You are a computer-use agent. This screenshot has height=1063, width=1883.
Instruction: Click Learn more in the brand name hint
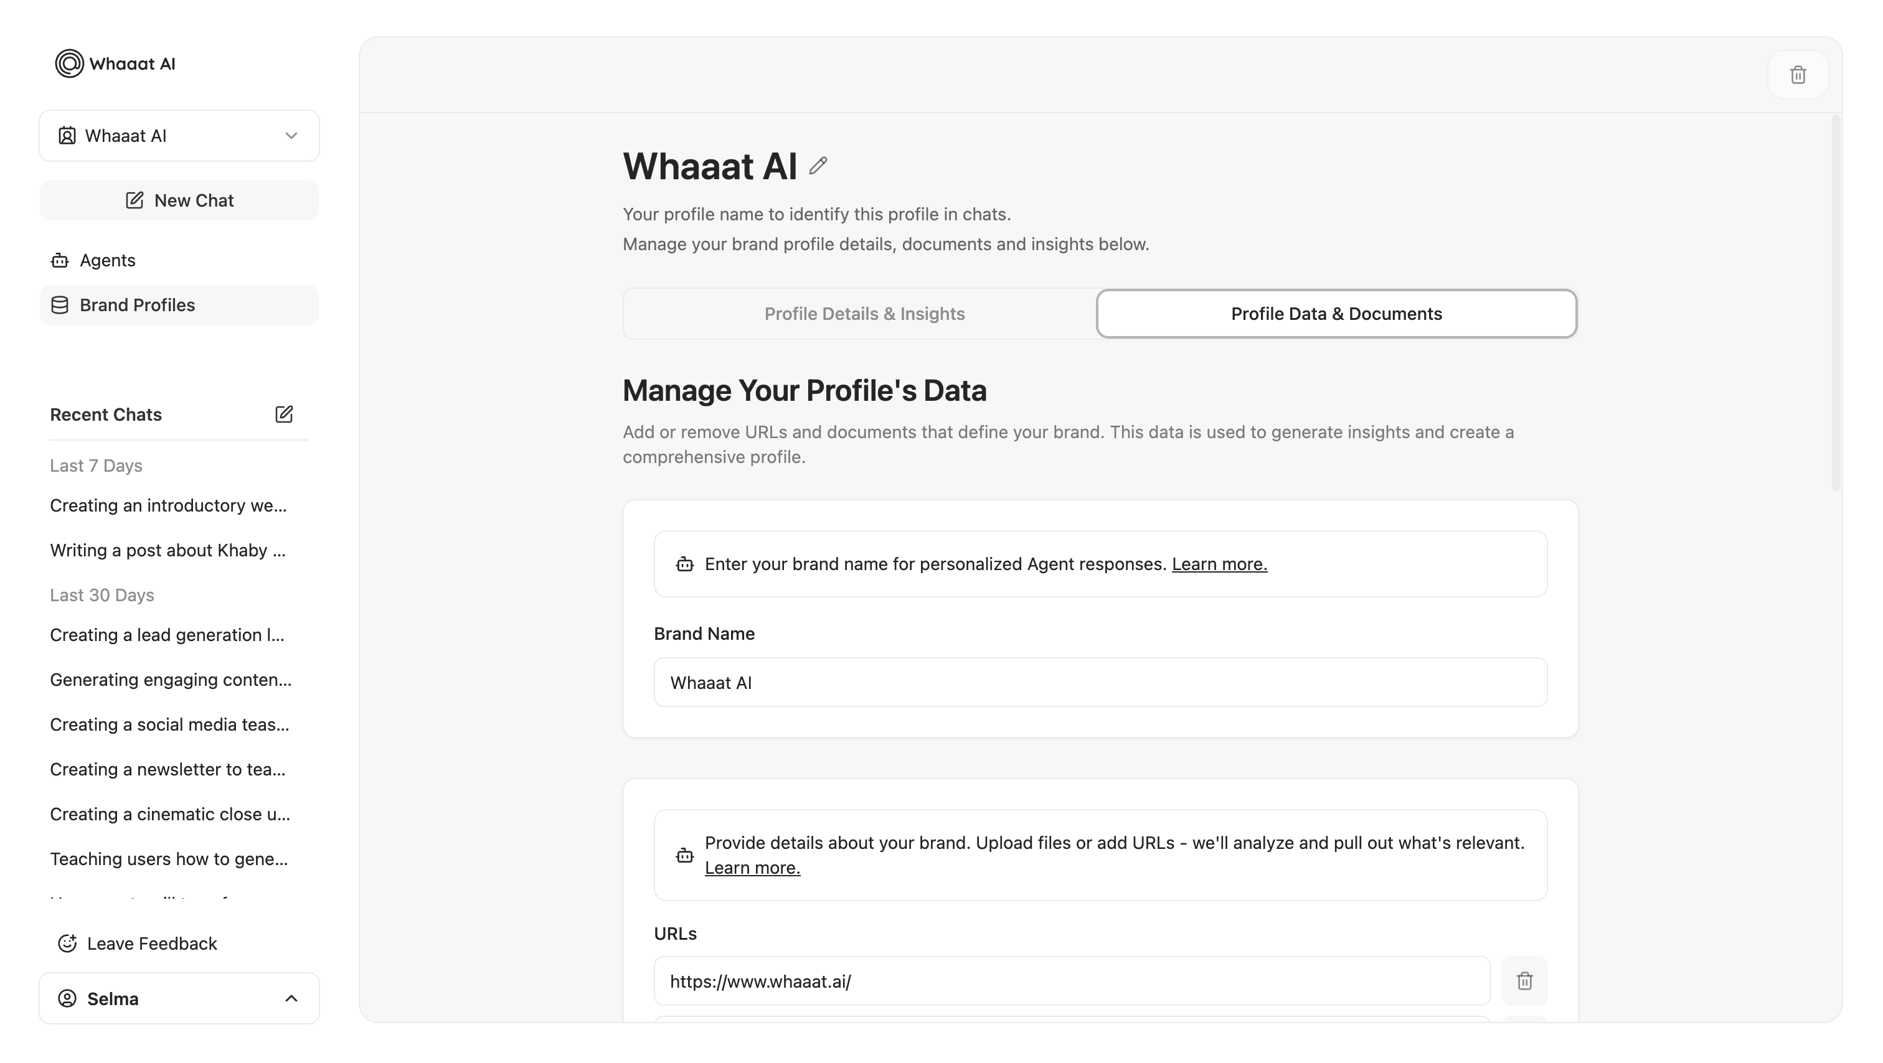pos(1219,564)
